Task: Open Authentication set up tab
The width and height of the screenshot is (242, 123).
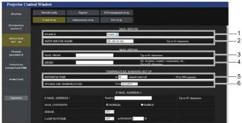Action: point(83,20)
